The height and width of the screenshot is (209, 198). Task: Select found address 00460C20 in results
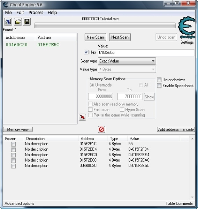click(16, 45)
